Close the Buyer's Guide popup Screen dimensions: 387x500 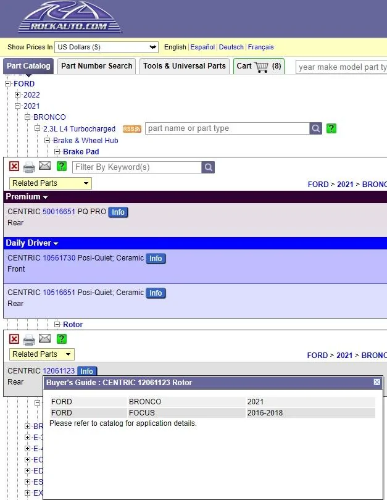[377, 382]
